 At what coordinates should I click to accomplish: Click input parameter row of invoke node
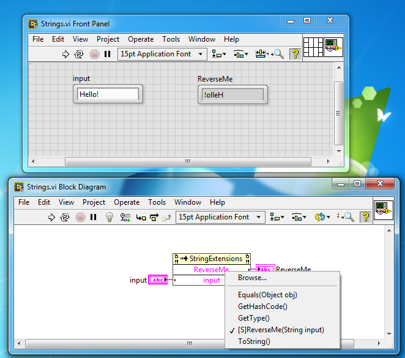(x=199, y=280)
